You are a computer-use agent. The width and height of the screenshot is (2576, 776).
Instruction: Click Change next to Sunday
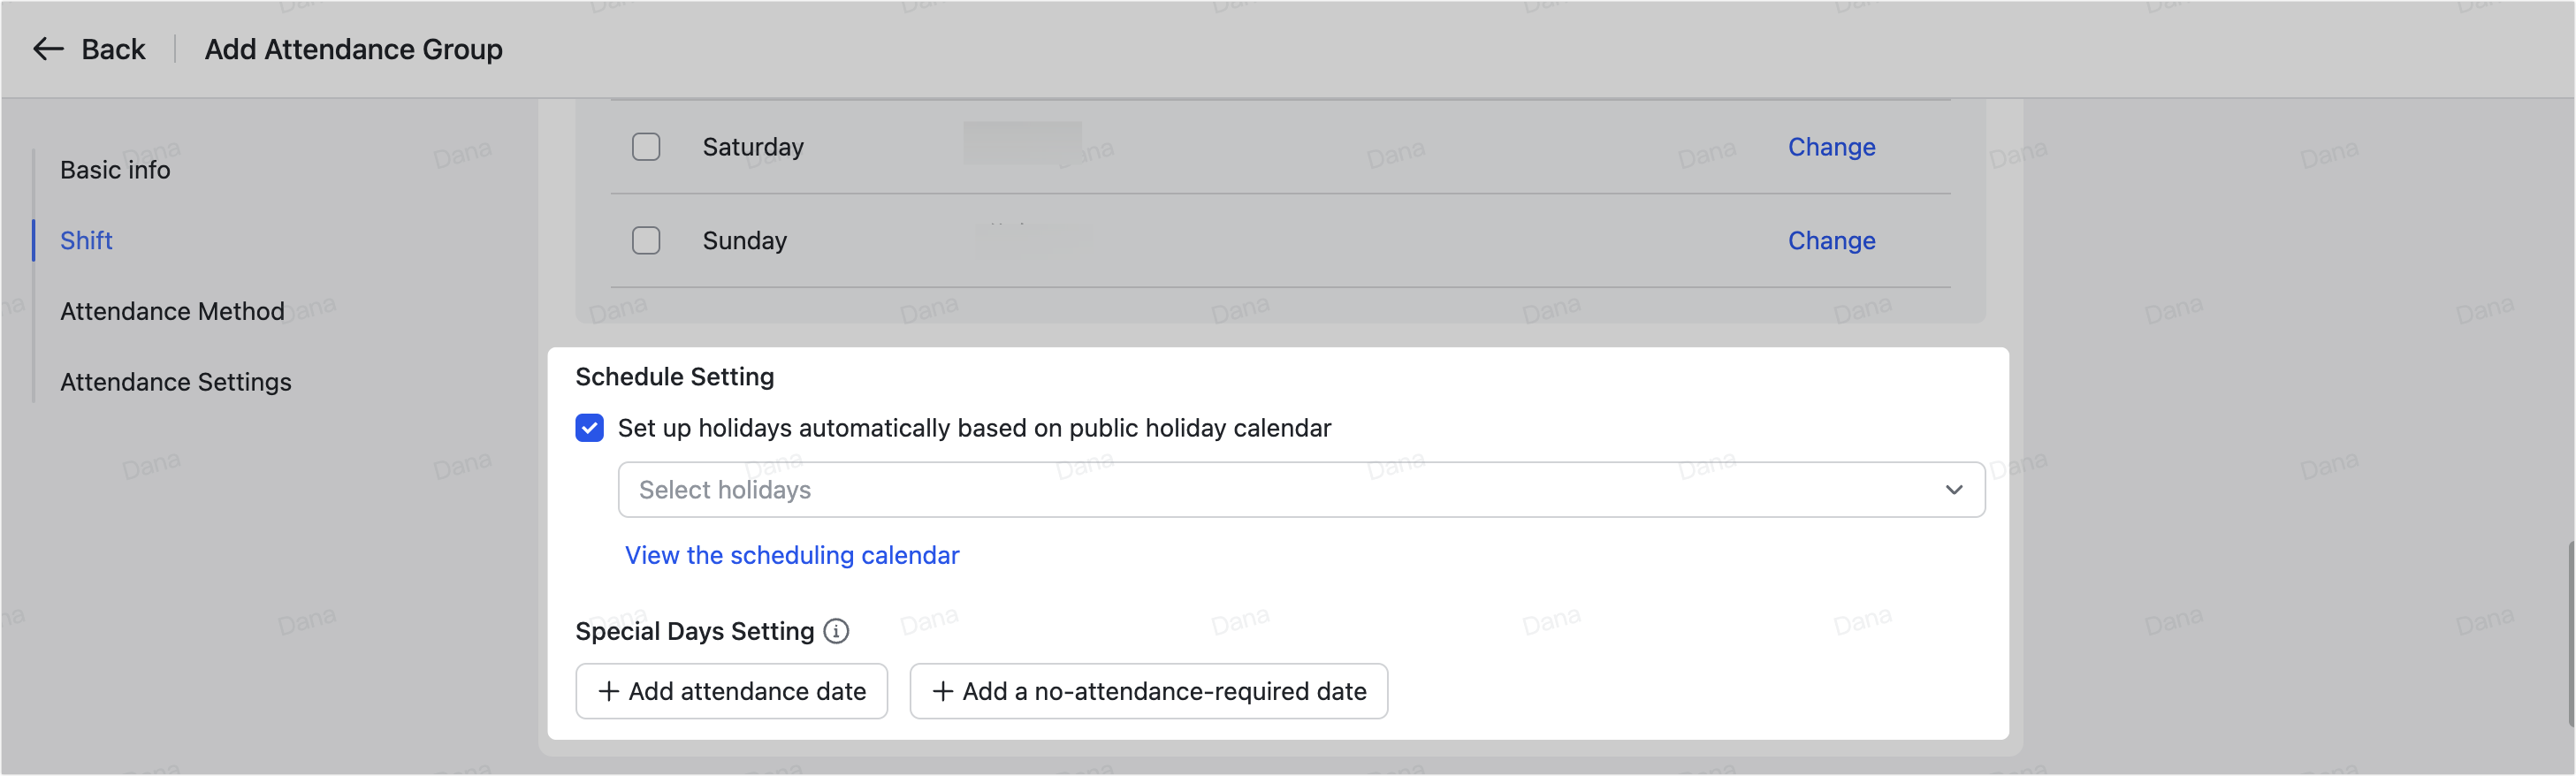click(x=1830, y=240)
